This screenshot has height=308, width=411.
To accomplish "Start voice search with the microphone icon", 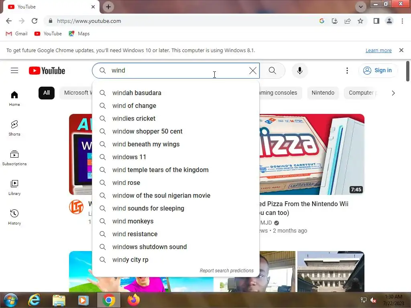I will pos(299,71).
